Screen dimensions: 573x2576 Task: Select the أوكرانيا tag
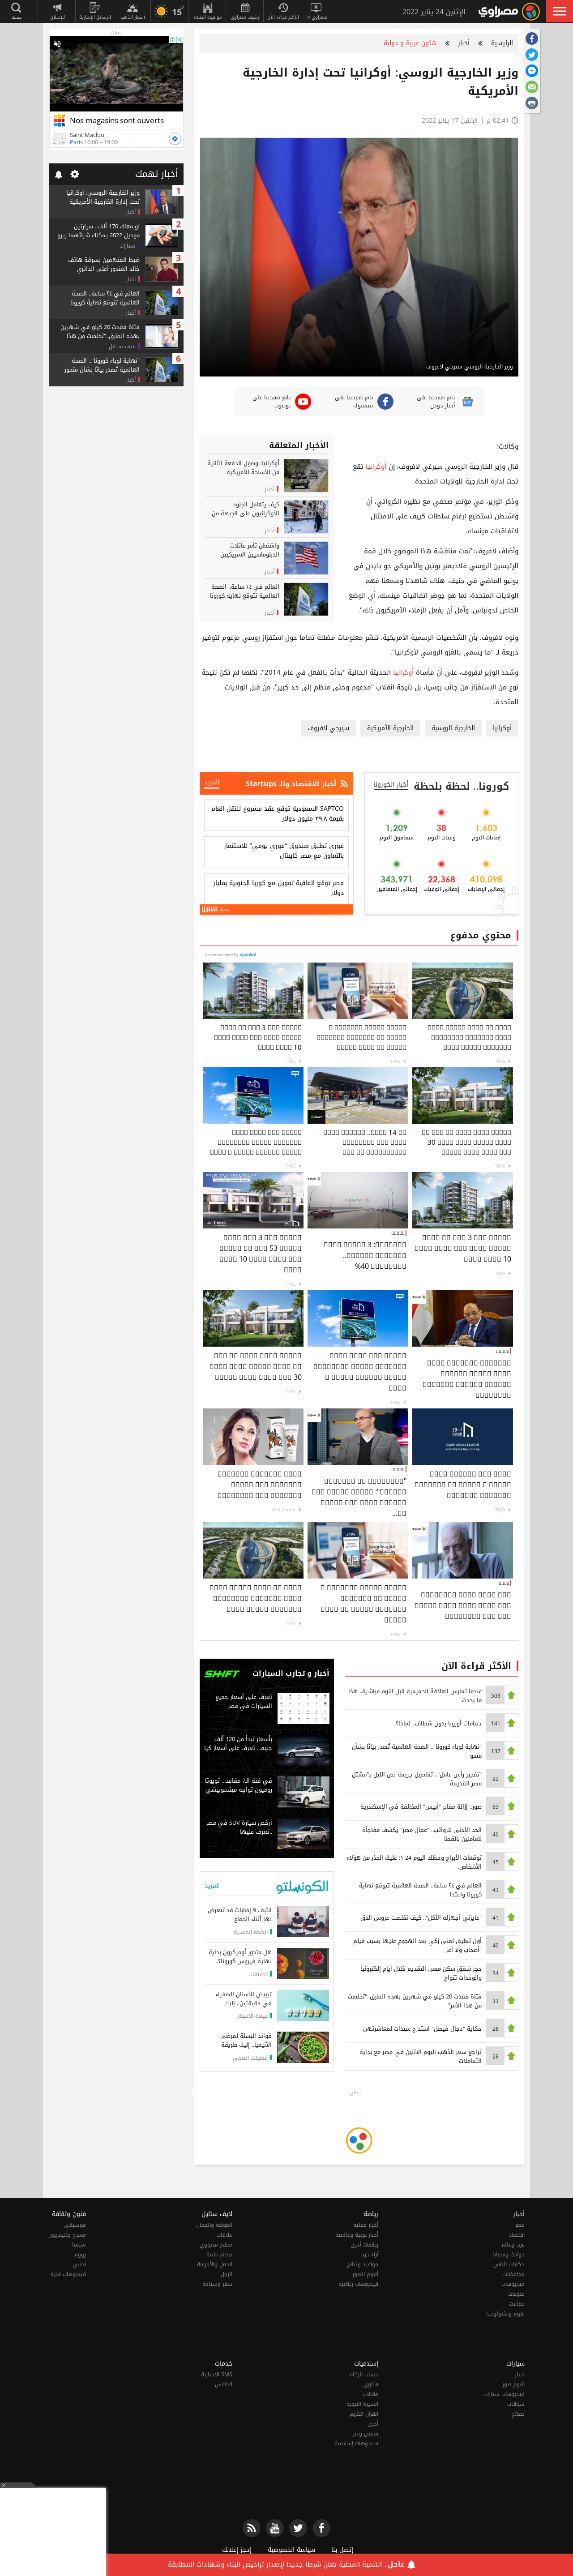point(502,728)
